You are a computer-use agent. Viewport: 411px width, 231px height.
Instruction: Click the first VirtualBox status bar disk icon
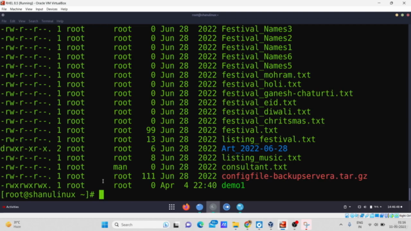point(347,216)
